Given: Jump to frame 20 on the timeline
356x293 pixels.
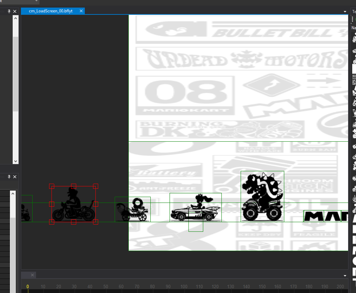Looking at the screenshot, I should (59, 286).
